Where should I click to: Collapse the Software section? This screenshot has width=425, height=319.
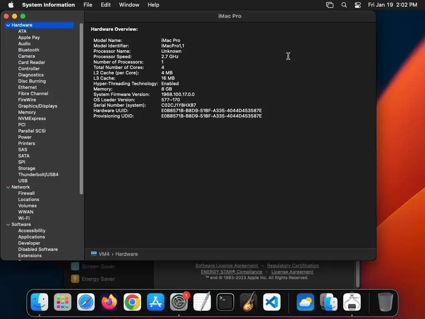coord(8,225)
